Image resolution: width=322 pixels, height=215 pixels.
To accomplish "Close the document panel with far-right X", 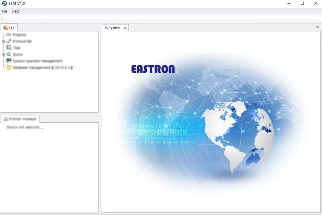I will (317, 27).
